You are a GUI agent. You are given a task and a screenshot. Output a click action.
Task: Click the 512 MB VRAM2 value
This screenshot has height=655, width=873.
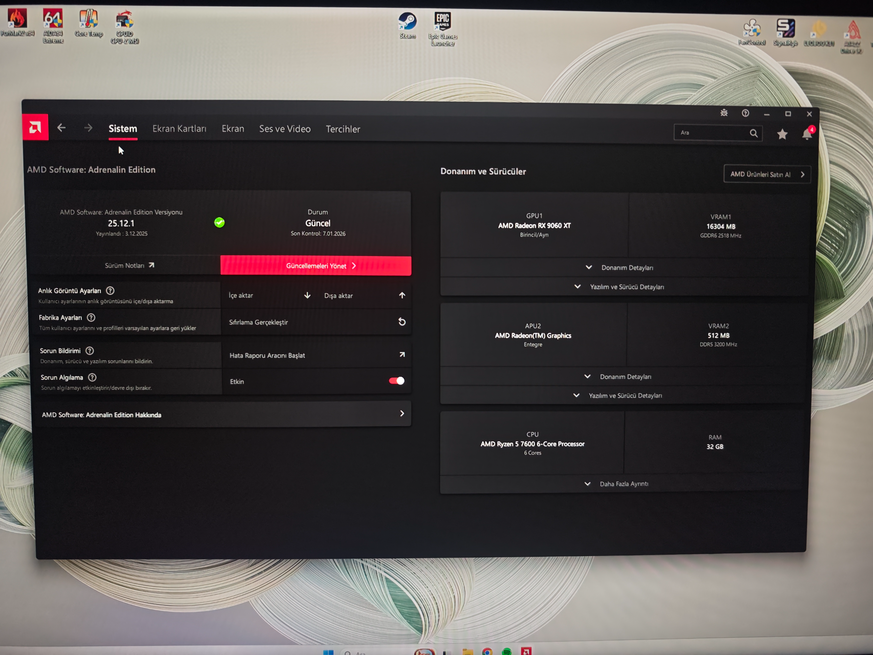pos(718,335)
